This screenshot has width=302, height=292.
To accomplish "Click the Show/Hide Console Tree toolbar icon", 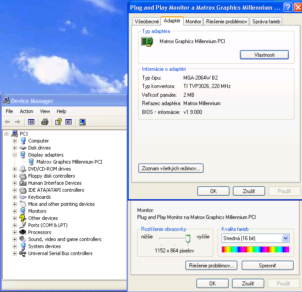I will coord(31,122).
